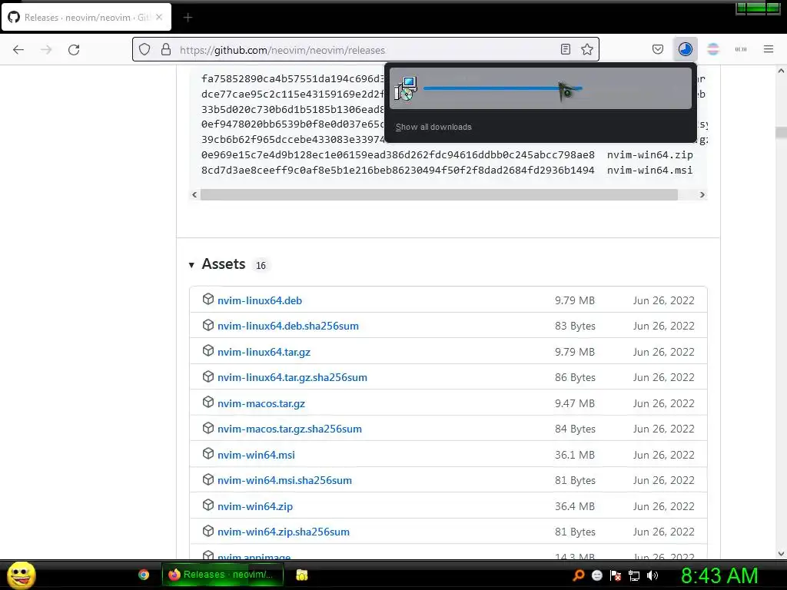The width and height of the screenshot is (787, 590).
Task: Download nvim-linux64.tar.gz.sha256sum
Action: pos(292,377)
